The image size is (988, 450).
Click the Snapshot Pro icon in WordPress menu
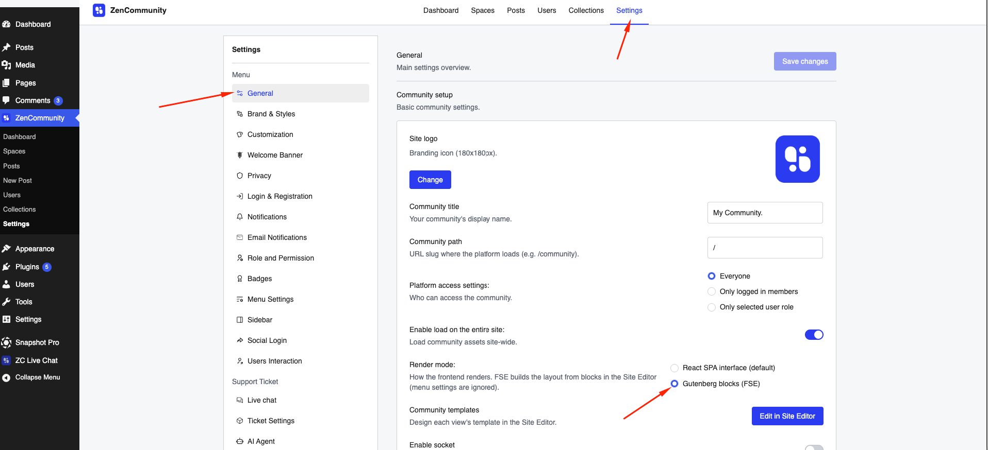pyautogui.click(x=6, y=342)
